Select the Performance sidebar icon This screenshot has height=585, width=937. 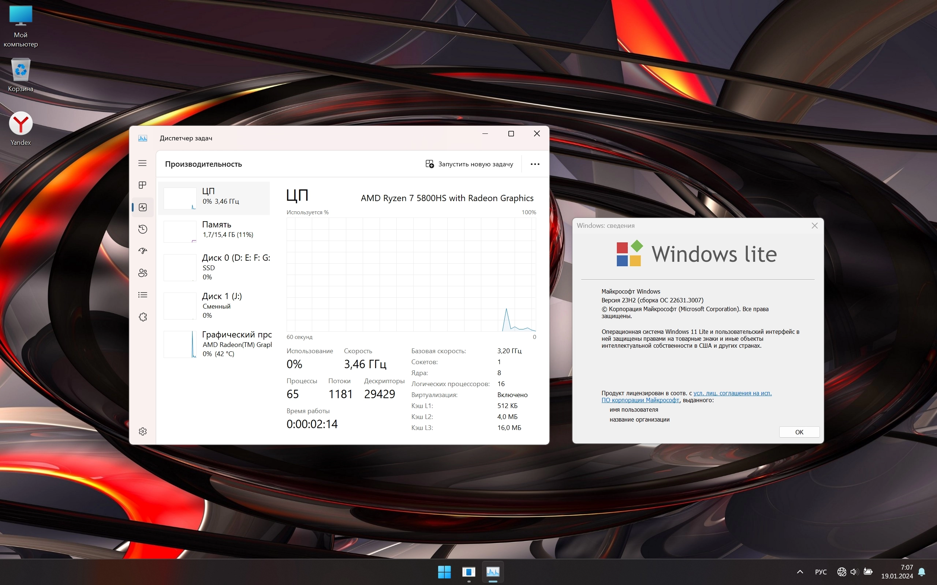[x=142, y=207]
